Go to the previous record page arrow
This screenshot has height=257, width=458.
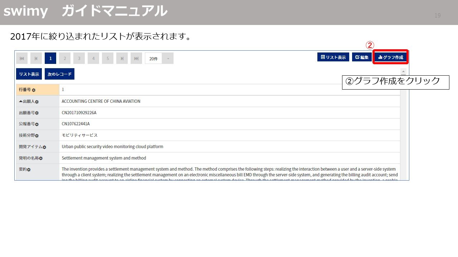36,58
